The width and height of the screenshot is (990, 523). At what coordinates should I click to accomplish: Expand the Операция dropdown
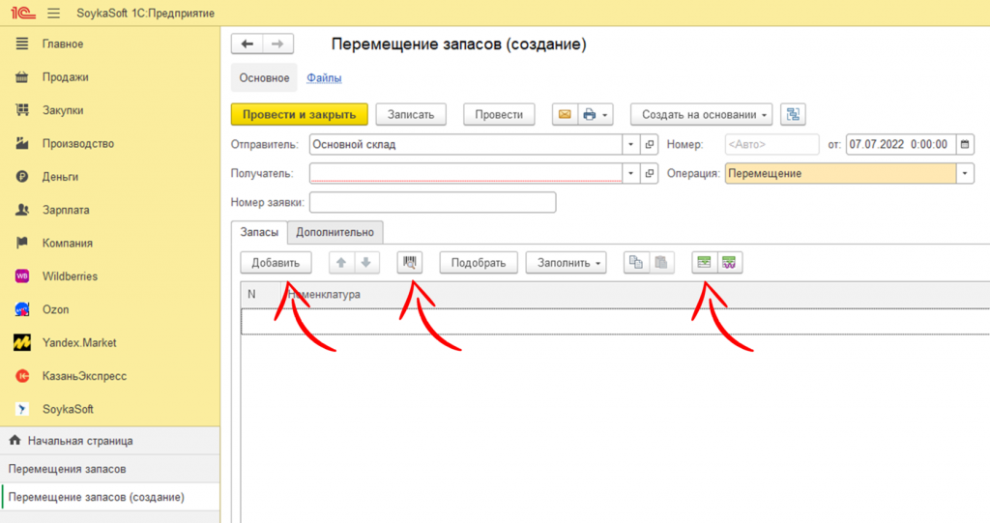(965, 173)
